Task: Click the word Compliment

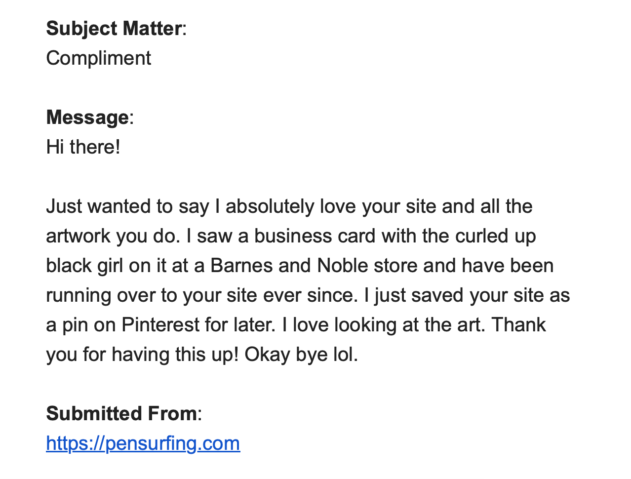Action: click(x=98, y=58)
